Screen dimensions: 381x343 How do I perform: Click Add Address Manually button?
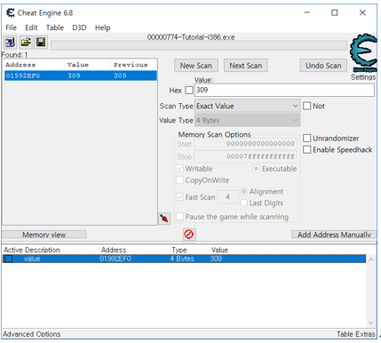point(334,235)
